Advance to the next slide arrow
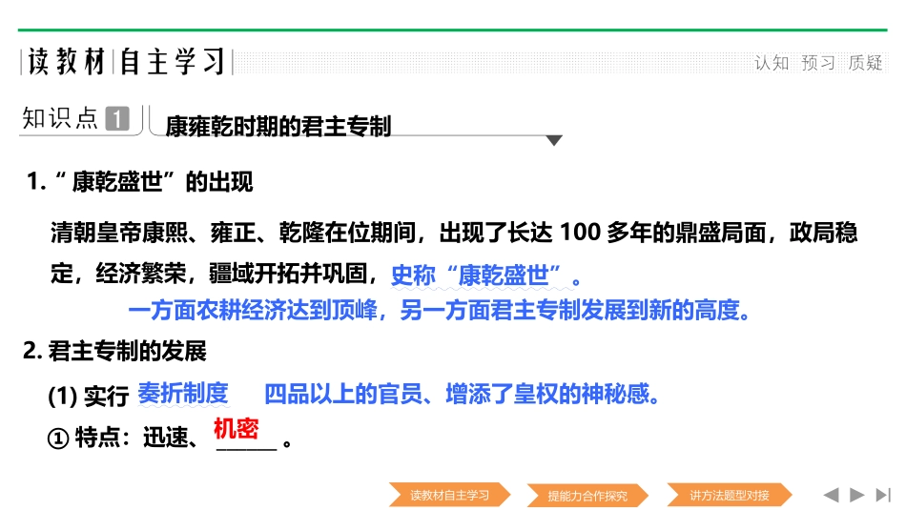Screen dimensions: 906x510 point(857,495)
